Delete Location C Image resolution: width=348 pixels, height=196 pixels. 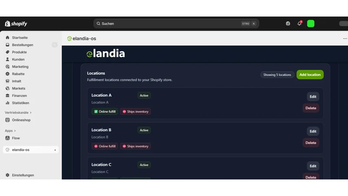pos(311,177)
